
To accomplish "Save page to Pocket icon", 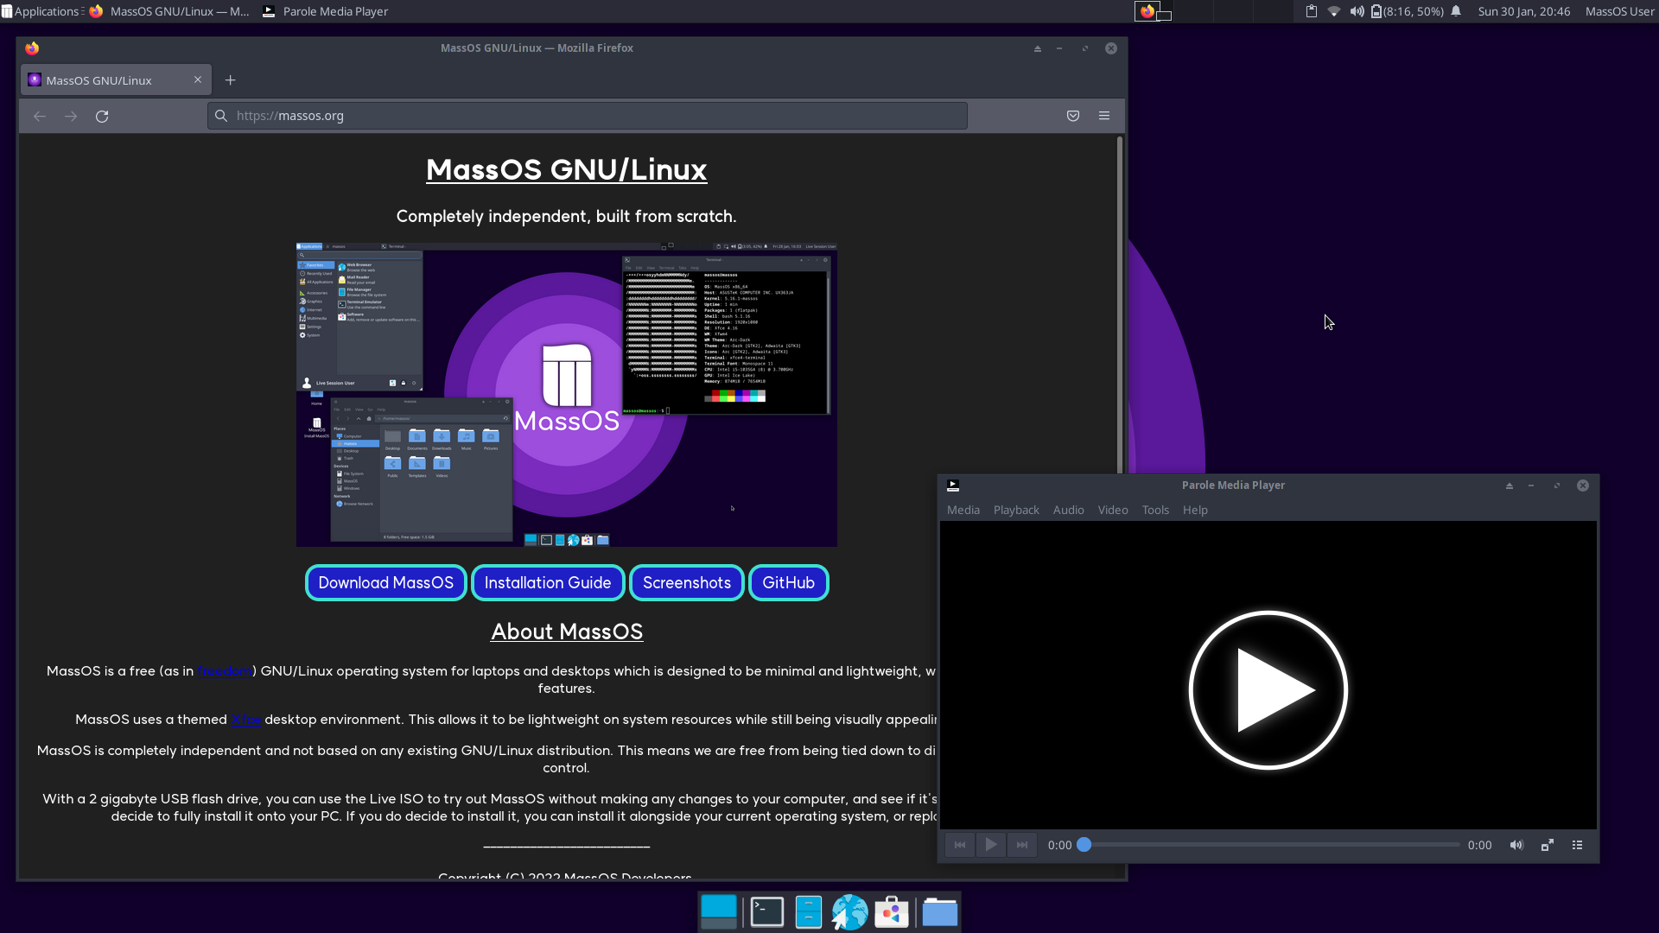I will 1073,116.
